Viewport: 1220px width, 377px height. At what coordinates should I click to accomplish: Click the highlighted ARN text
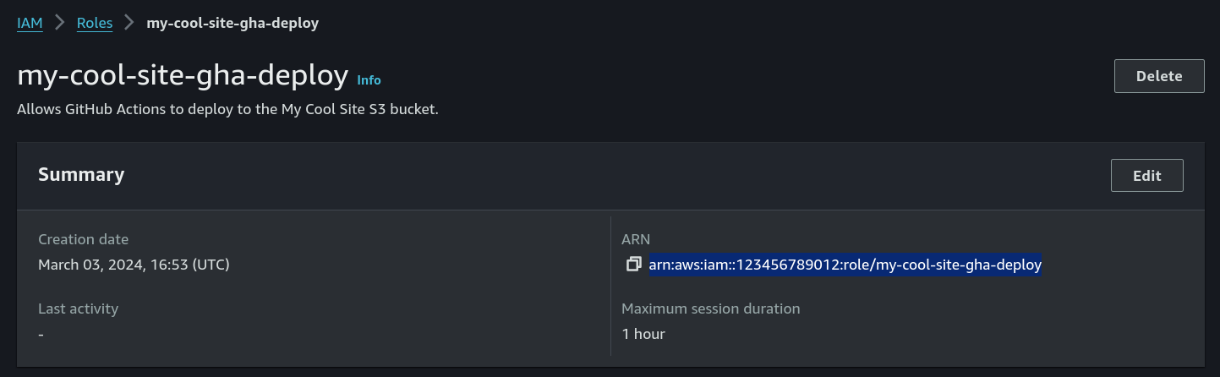click(x=845, y=265)
